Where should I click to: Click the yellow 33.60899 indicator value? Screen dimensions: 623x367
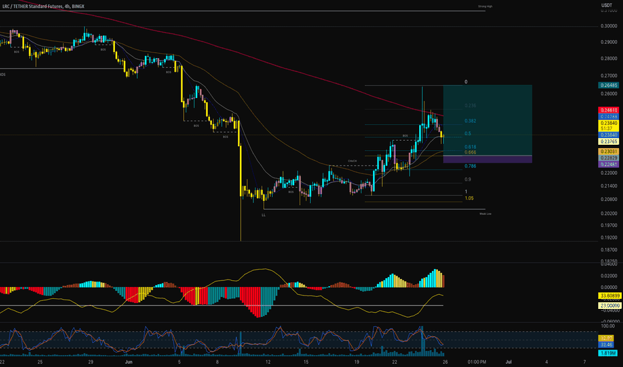pos(610,296)
